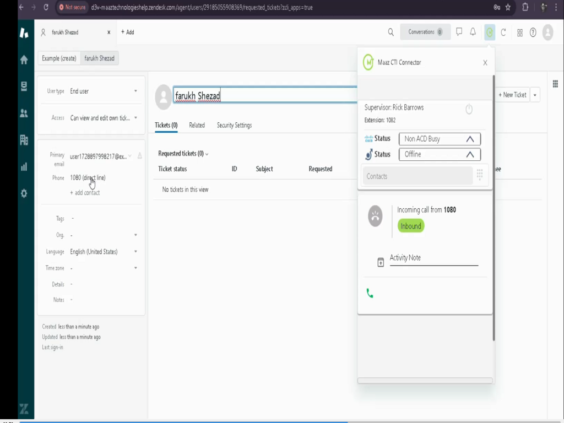Answer the incoming call with green phone icon
This screenshot has height=423, width=564.
click(x=370, y=294)
